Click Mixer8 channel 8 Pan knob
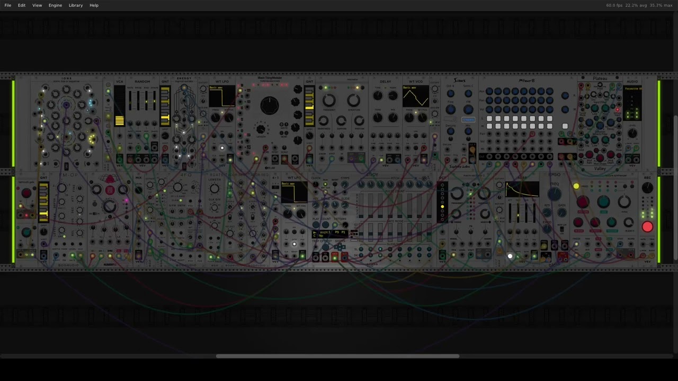Viewport: 678px width, 381px height. (550, 101)
